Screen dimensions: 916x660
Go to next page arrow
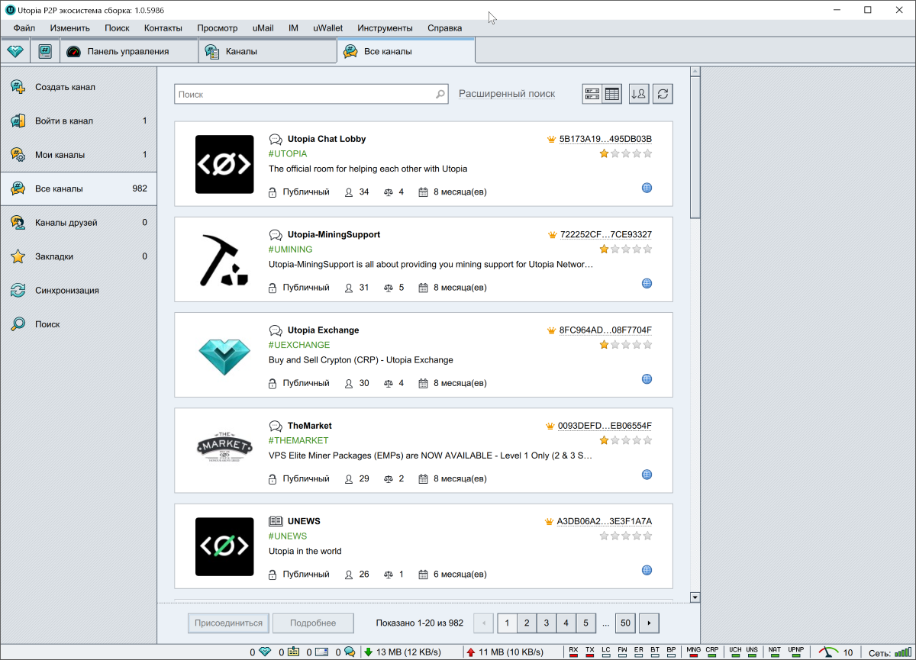tap(650, 623)
